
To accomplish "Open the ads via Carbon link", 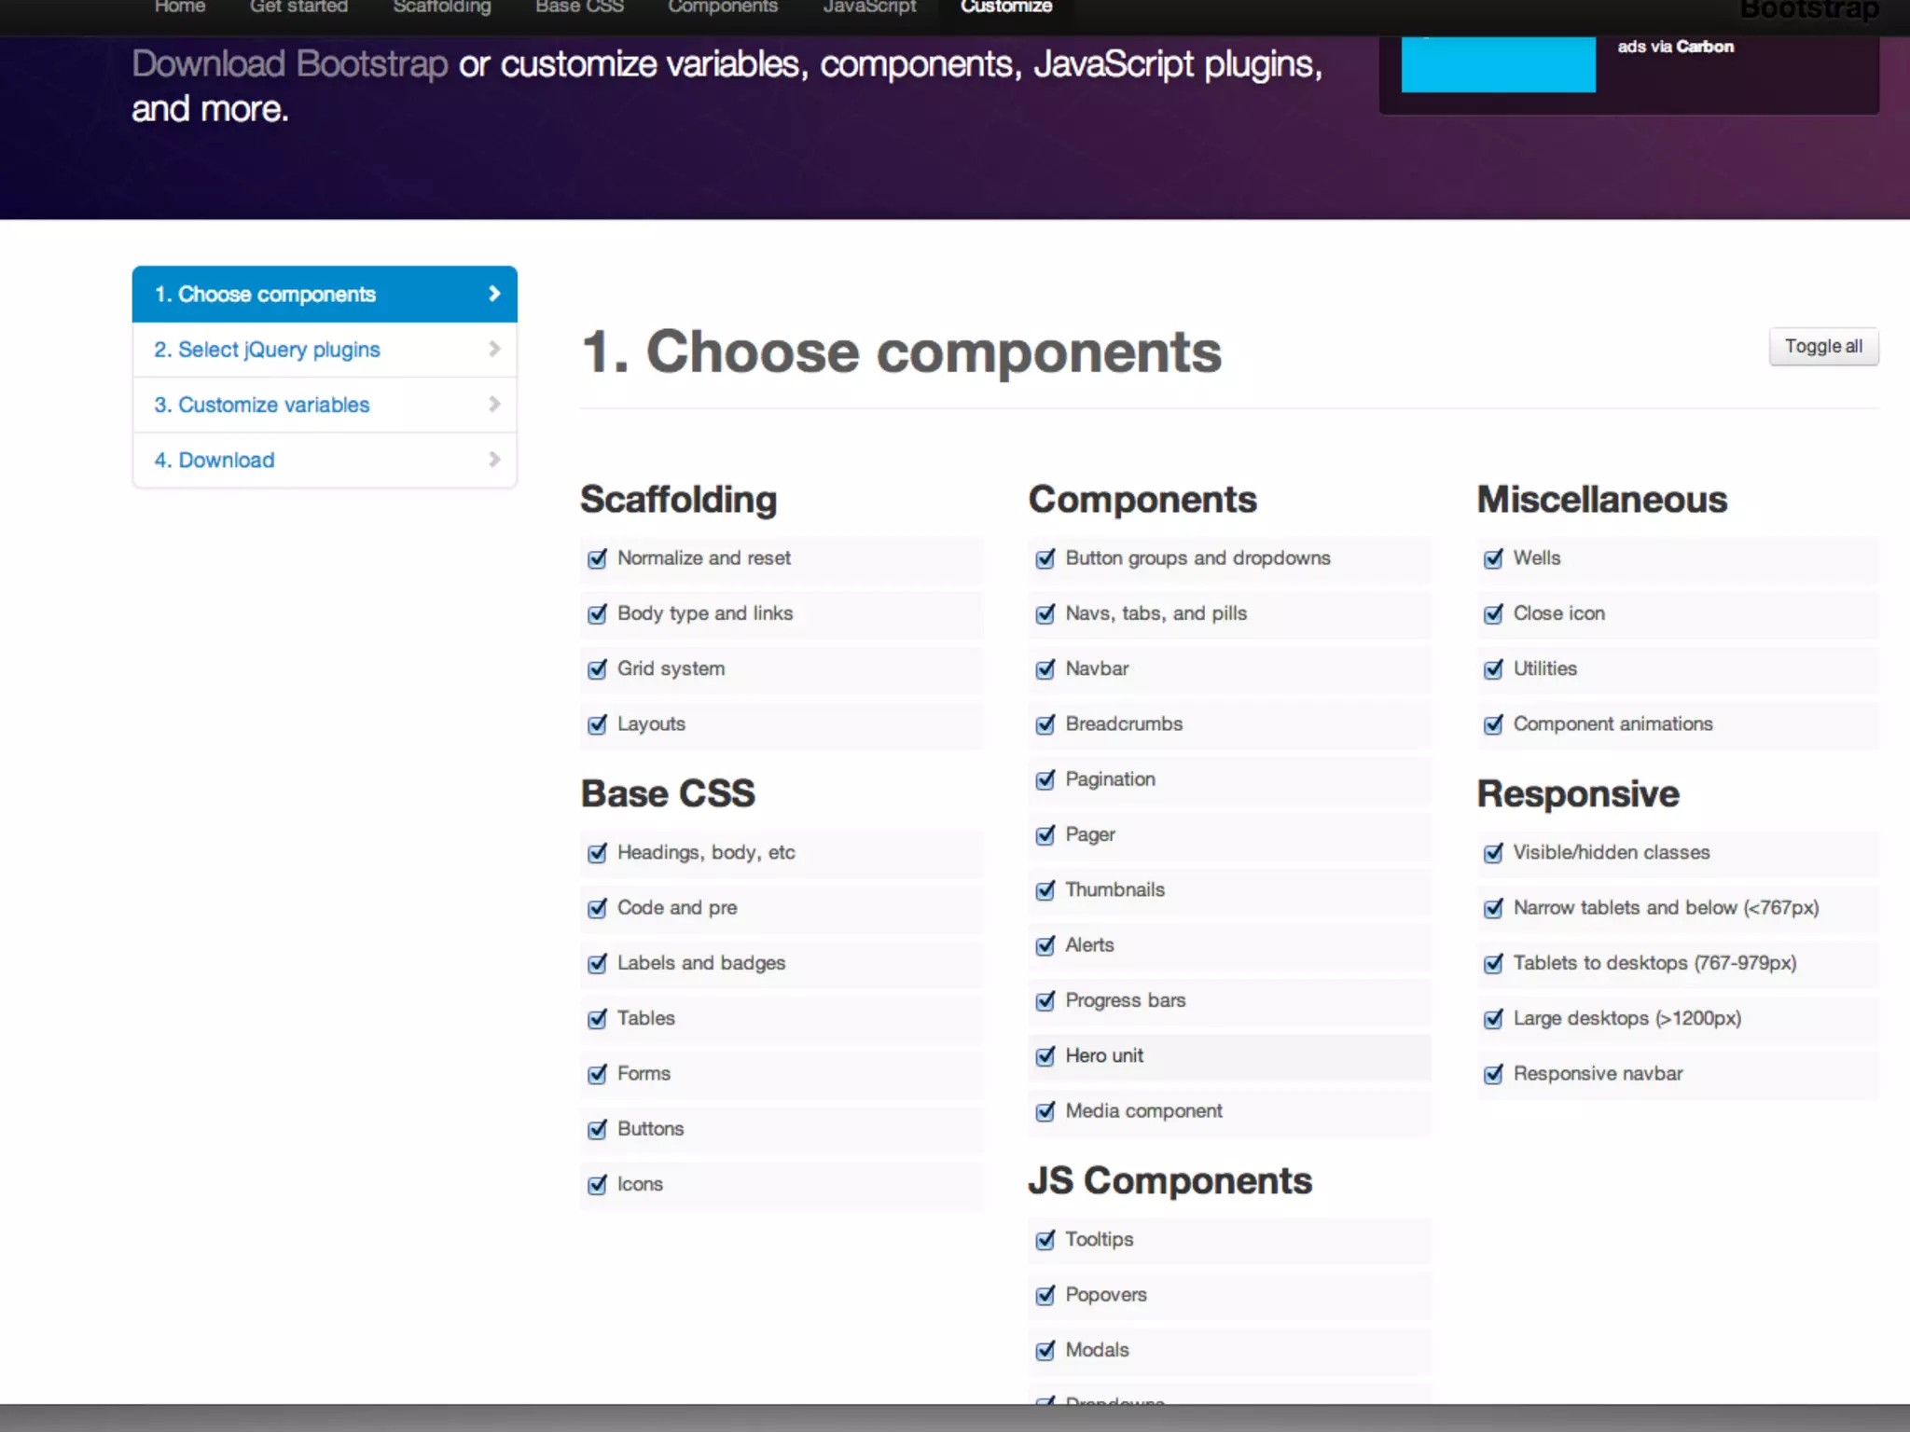I will point(1675,47).
